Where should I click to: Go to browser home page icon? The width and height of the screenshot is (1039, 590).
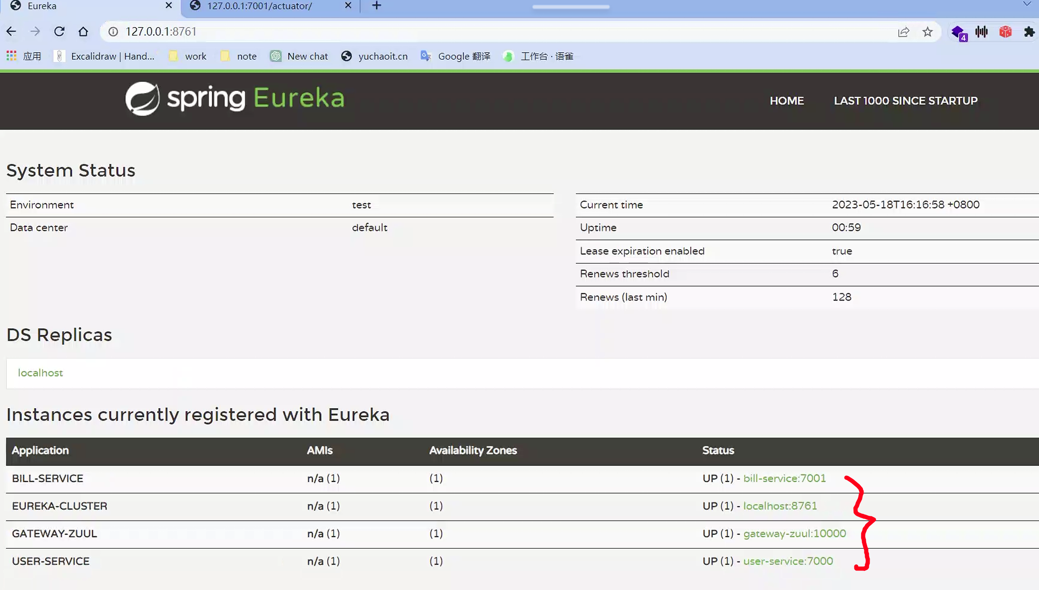pos(83,32)
